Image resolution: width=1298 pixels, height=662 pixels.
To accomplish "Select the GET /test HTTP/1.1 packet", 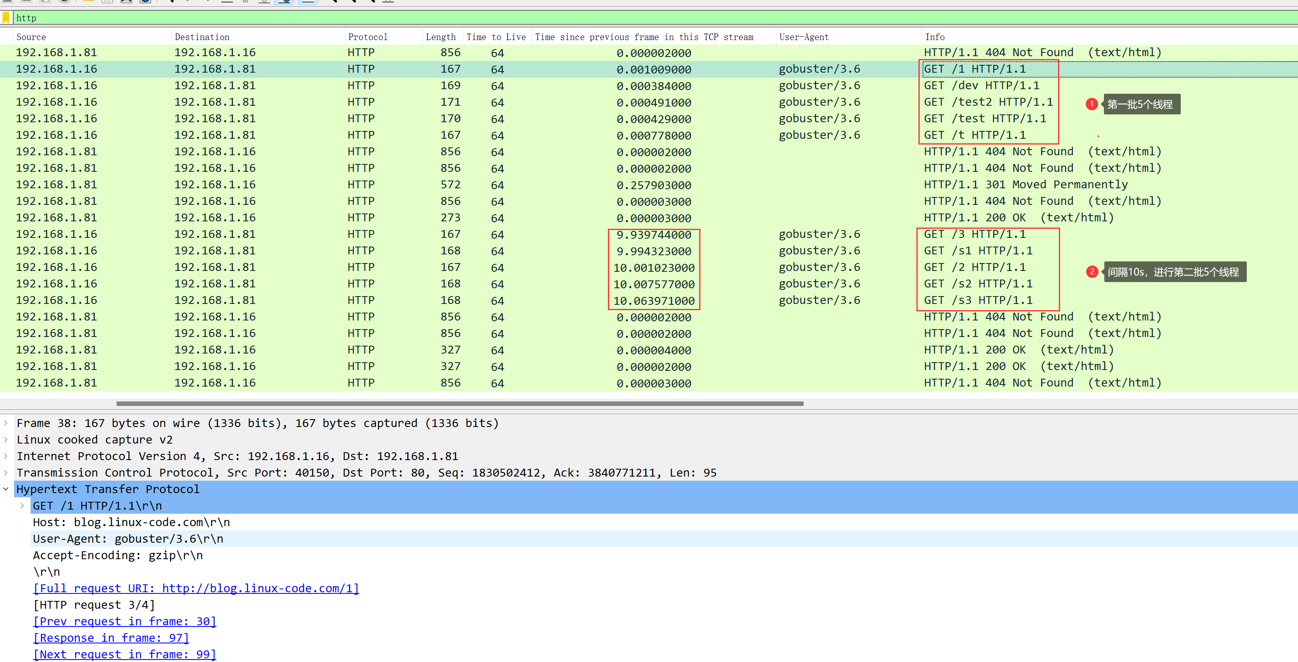I will 649,119.
